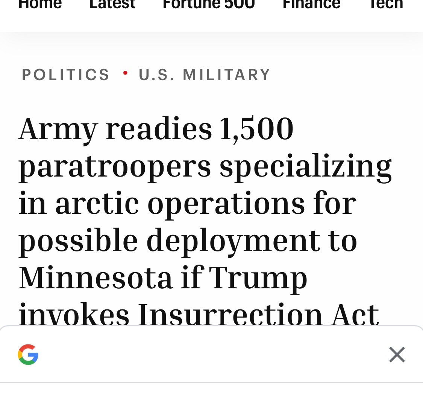Image resolution: width=423 pixels, height=399 pixels.
Task: Click the word "paratroopers" in the headline
Action: tap(115, 166)
